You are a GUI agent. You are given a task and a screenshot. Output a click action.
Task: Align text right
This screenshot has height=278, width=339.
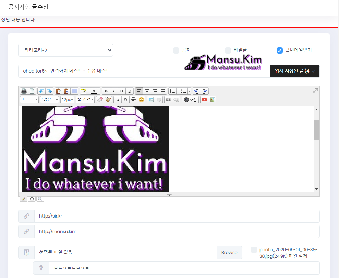click(x=155, y=91)
